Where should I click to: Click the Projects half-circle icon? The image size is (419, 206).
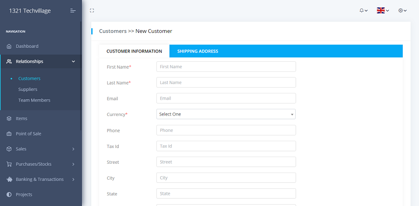[x=9, y=195]
